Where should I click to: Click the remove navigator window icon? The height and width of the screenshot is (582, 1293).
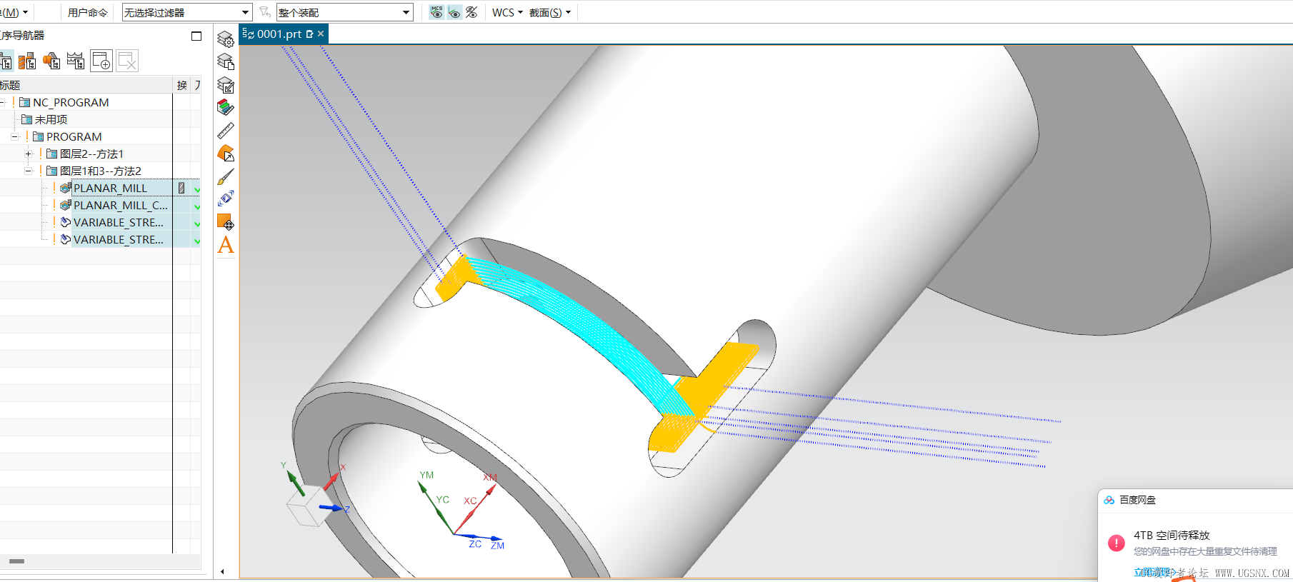pyautogui.click(x=127, y=61)
